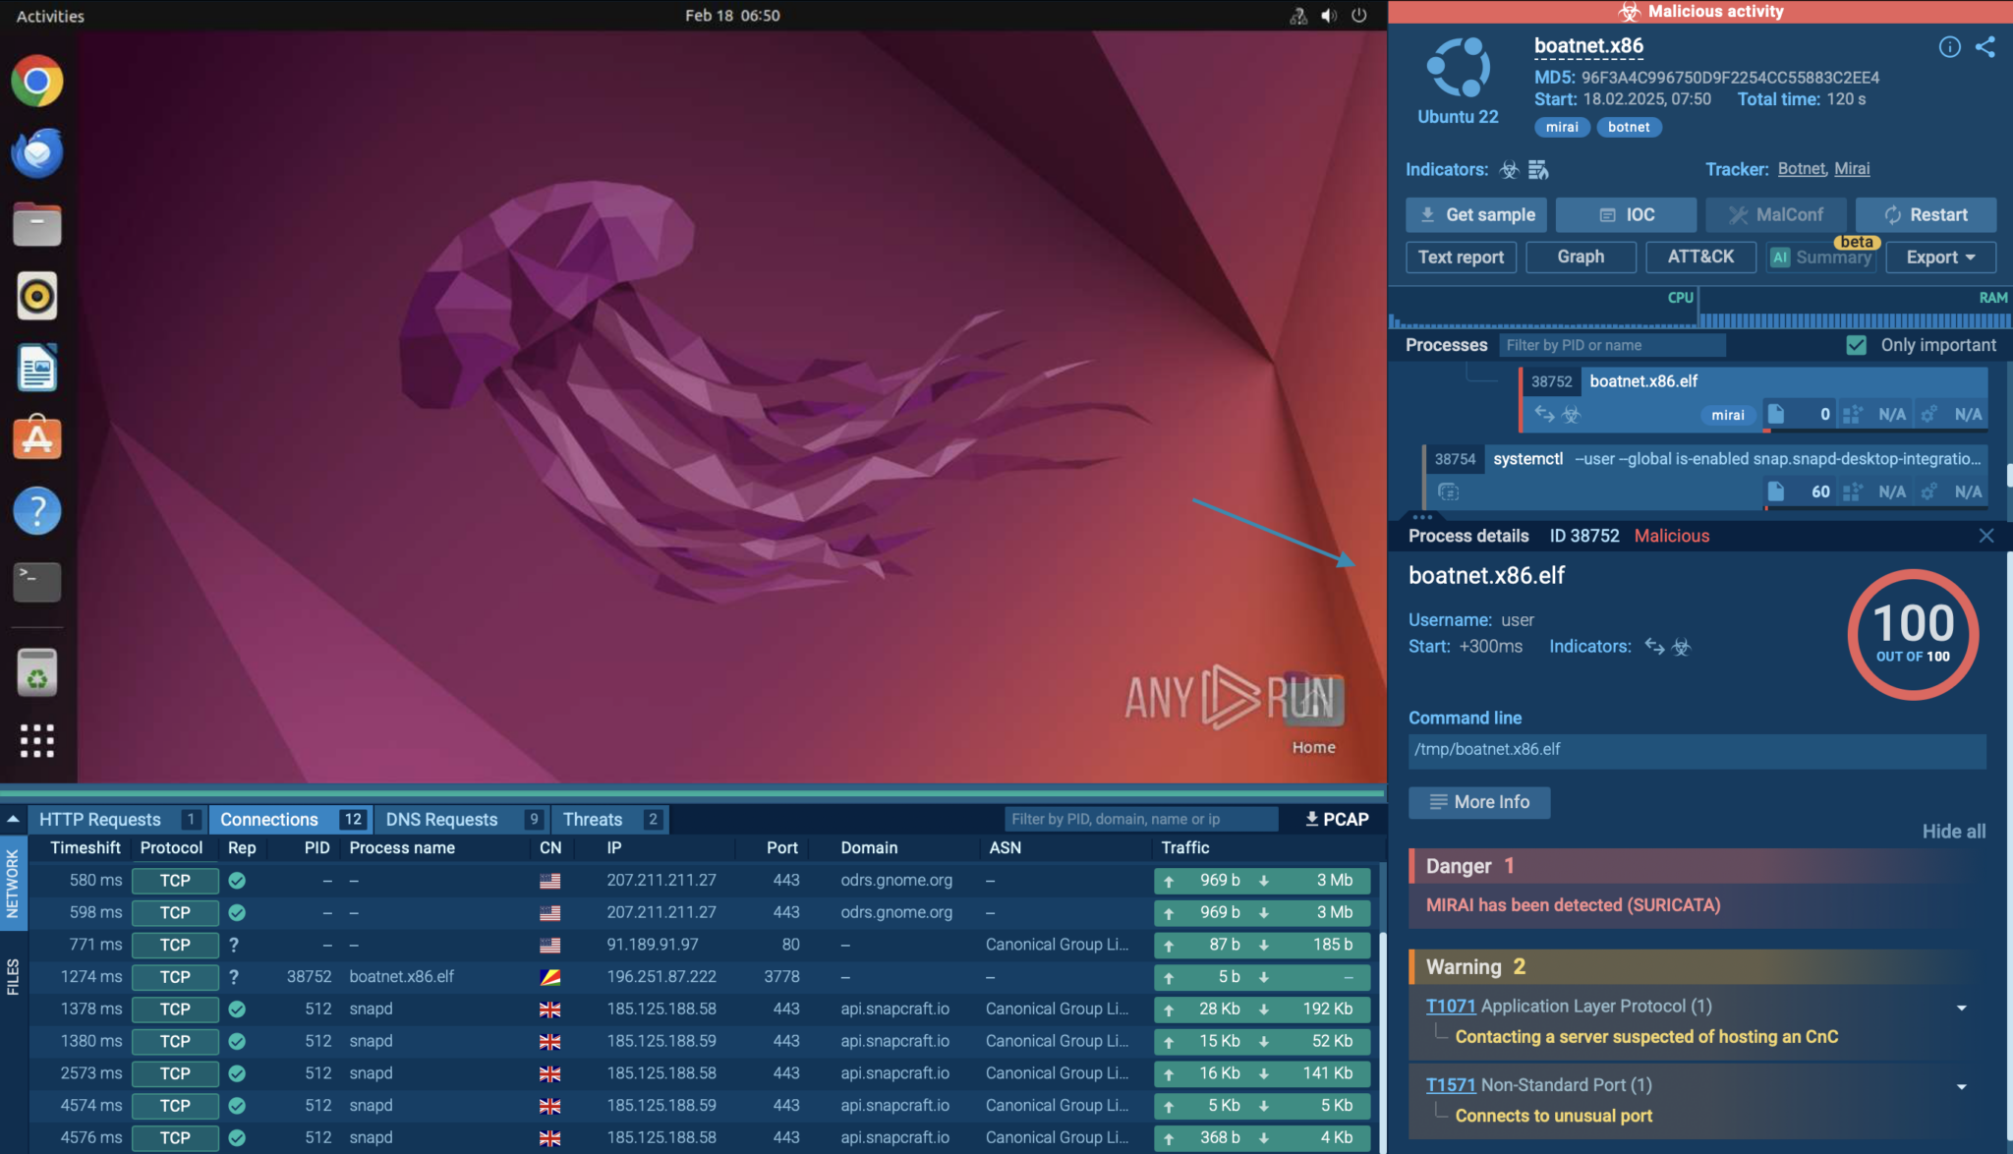Expand the T1071 Application Layer Protocol entry
Image resolution: width=2013 pixels, height=1154 pixels.
(x=1961, y=1008)
